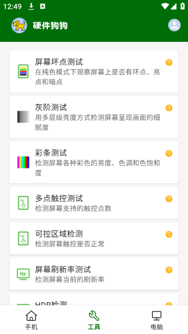This screenshot has width=188, height=334.
Task: Launch the 可控区域检测 test
Action: pyautogui.click(x=94, y=238)
